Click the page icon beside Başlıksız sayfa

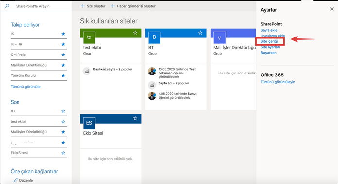point(87,71)
